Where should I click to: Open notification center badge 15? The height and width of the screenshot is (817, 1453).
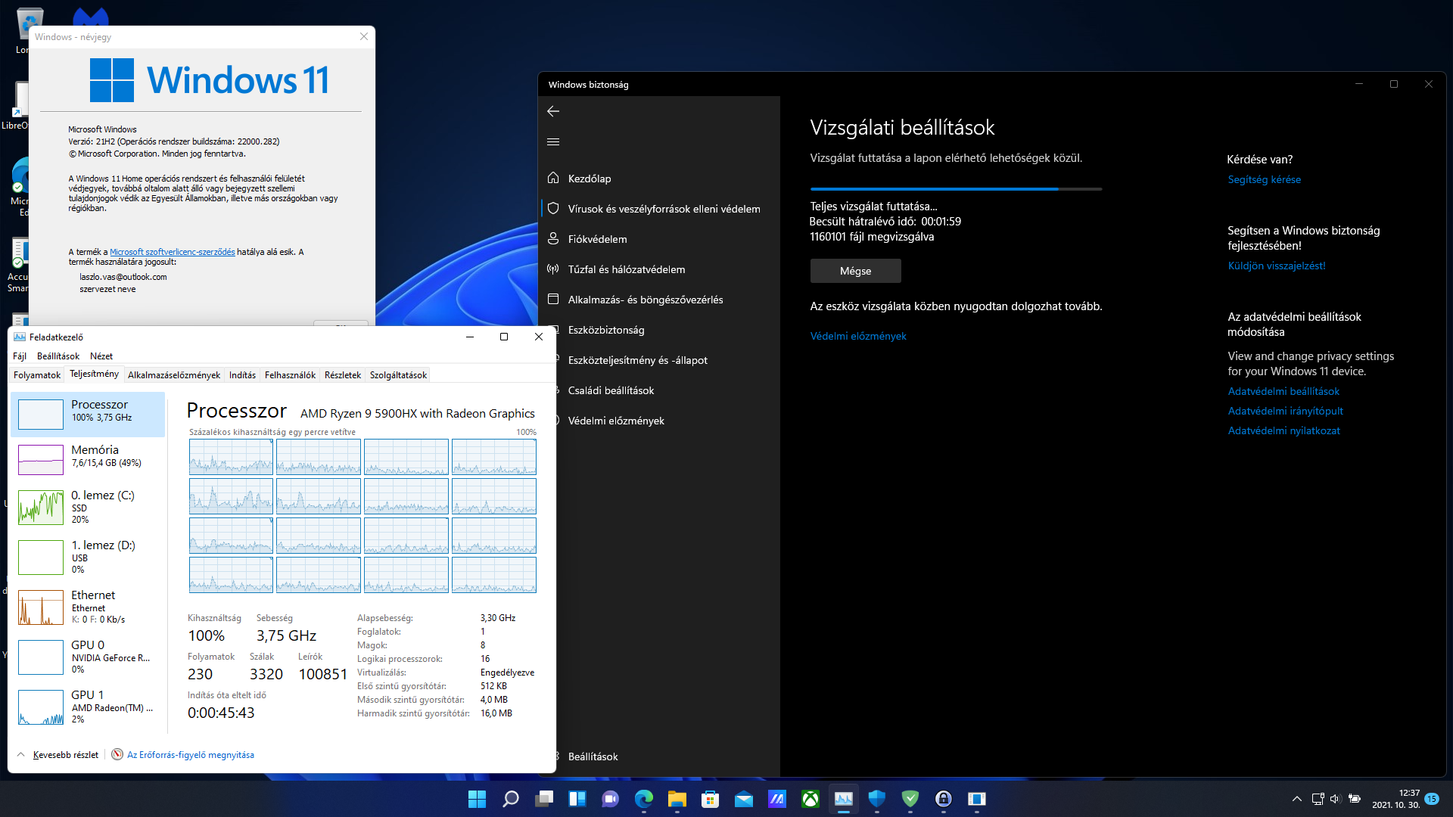click(1432, 799)
